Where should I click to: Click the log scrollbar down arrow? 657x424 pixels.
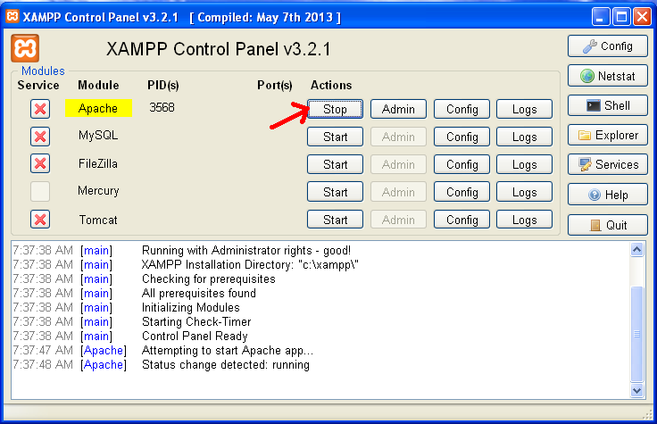coord(636,390)
